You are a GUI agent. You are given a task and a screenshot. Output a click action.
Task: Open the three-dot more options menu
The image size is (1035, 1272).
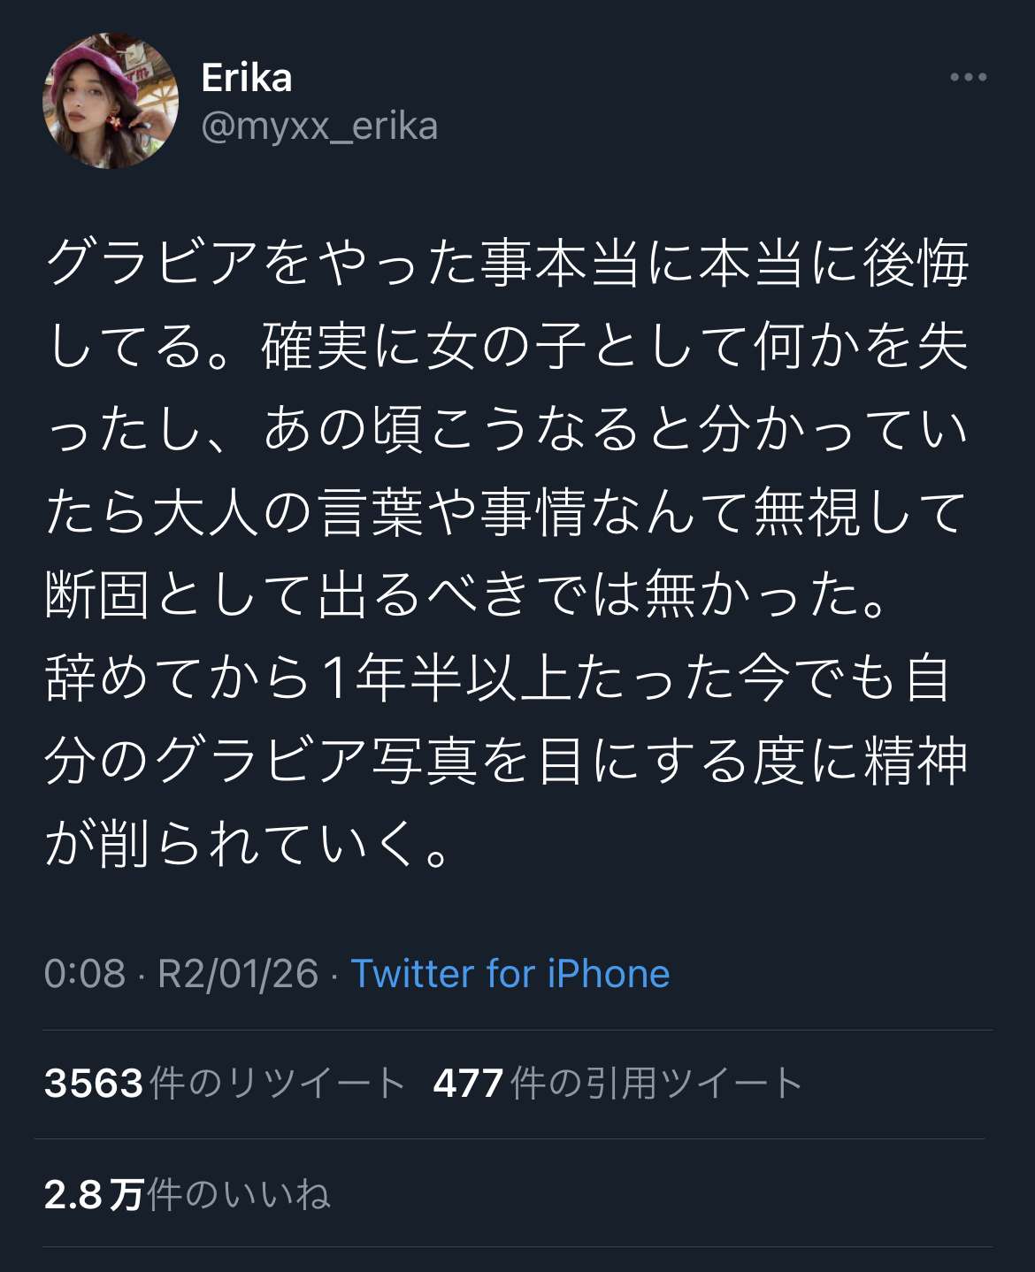[968, 78]
